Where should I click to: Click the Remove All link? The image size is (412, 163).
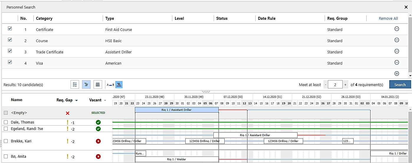tap(388, 18)
